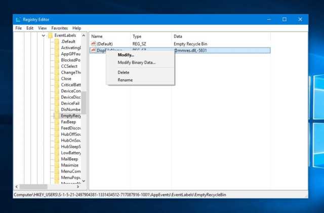Screen dimensions: 324x213
Task: Click the MenuPopup folder icon
Action: click(x=57, y=178)
